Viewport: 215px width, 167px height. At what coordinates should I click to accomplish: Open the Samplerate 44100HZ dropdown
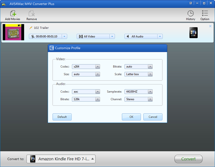click(x=139, y=92)
